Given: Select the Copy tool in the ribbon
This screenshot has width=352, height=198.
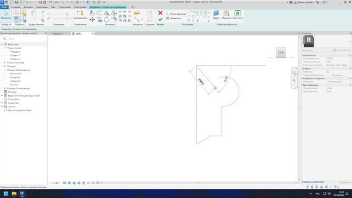Looking at the screenshot, I should [100, 20].
